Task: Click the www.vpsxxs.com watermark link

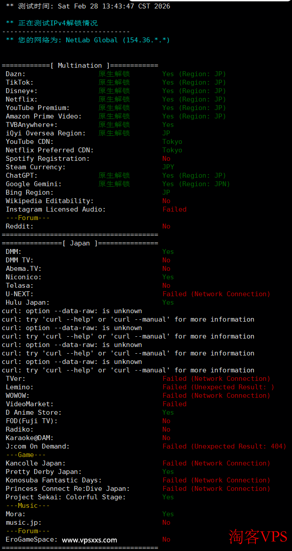Action: tap(89, 540)
